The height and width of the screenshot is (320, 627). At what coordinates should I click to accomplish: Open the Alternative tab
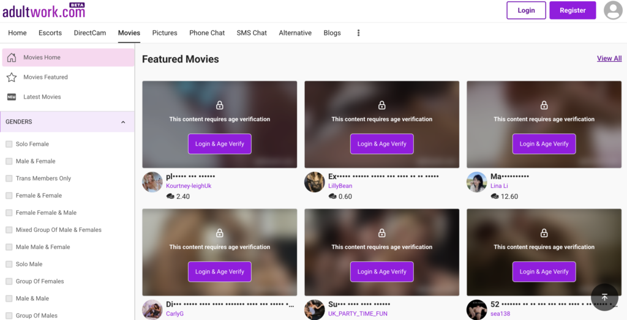pos(295,33)
